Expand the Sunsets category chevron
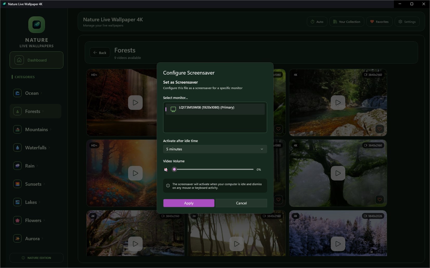 click(x=44, y=184)
